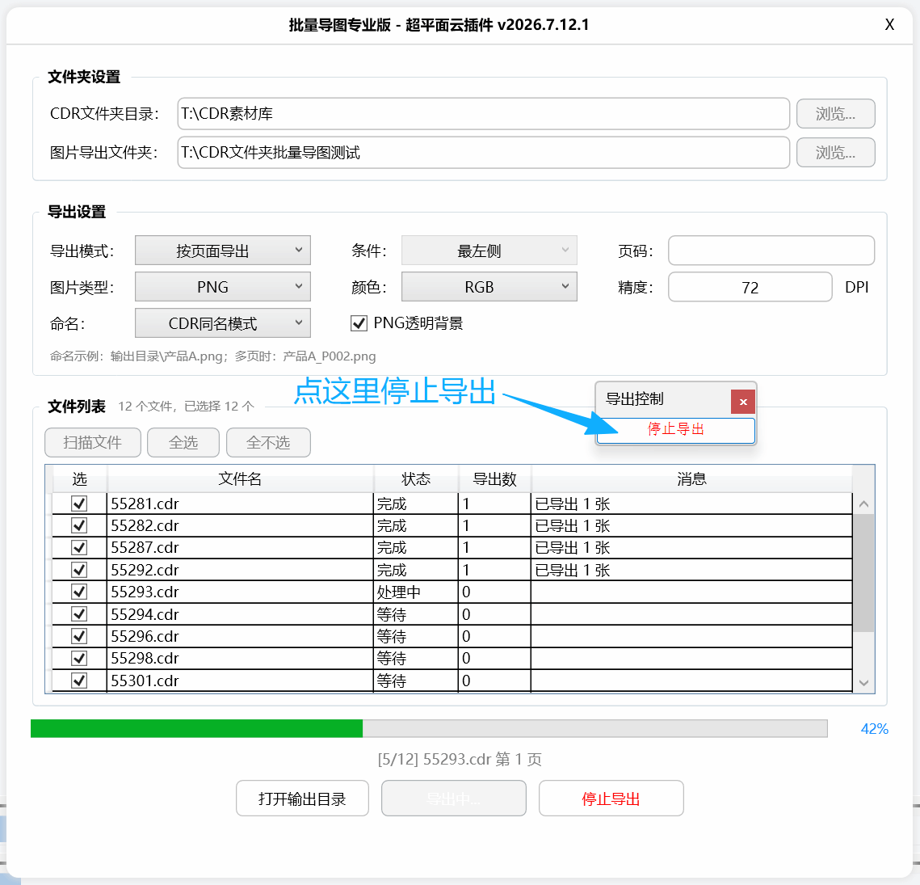Viewport: 920px width, 885px height.
Task: Click the 等待 status cell of 55294.cdr
Action: (415, 614)
